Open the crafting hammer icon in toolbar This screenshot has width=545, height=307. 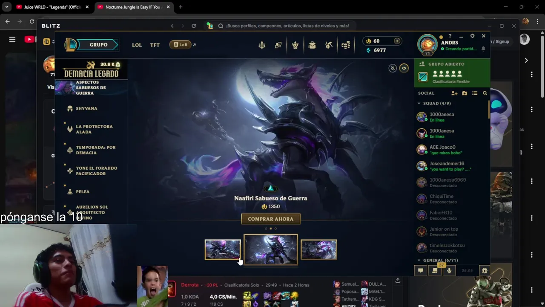pos(329,45)
